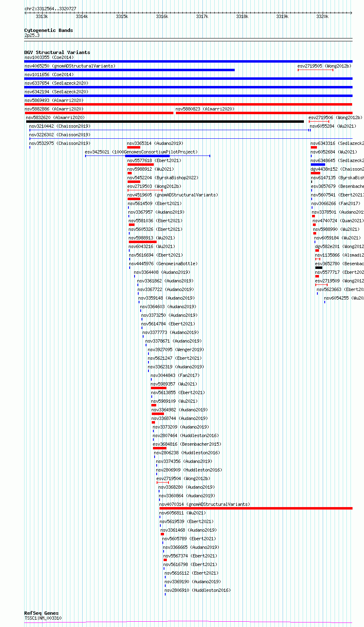364x627 pixels.
Task: Open nsv4445976 (GenomeinaBottle) variant
Action: click(x=163, y=264)
